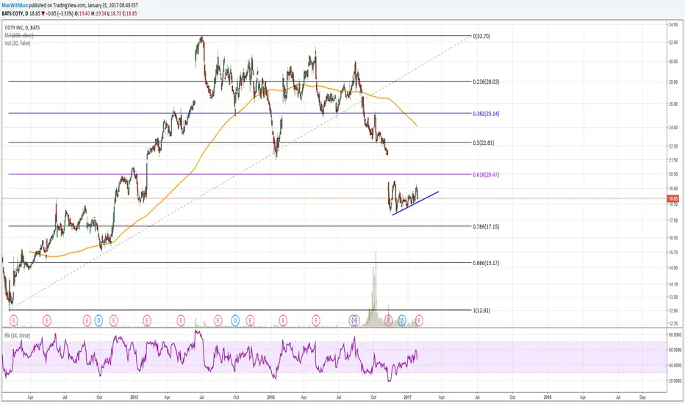Click the 34.00 price axis label
The height and width of the screenshot is (404, 685).
[673, 25]
